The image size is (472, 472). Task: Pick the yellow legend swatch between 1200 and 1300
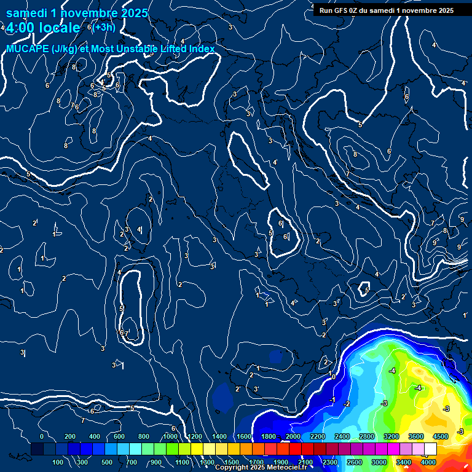click(x=197, y=449)
